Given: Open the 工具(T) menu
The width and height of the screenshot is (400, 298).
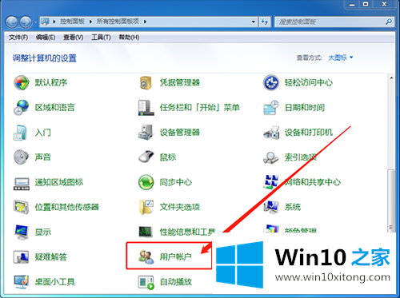Looking at the screenshot, I should pyautogui.click(x=101, y=38).
